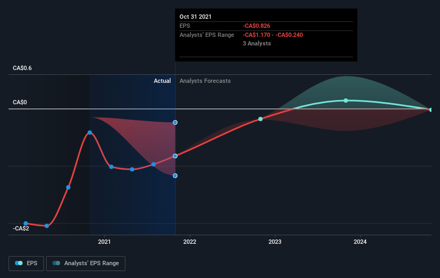This screenshot has width=440, height=278.
Task: Click the EPS peak point before 2021
Action: 90,133
